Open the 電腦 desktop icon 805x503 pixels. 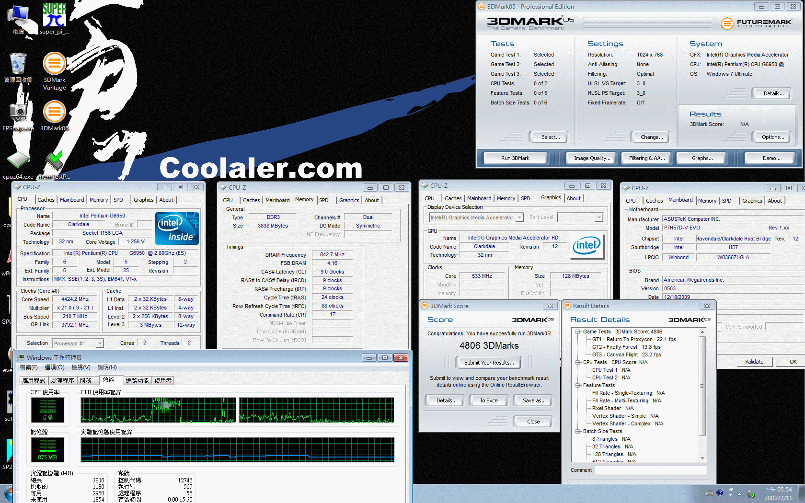[18, 19]
